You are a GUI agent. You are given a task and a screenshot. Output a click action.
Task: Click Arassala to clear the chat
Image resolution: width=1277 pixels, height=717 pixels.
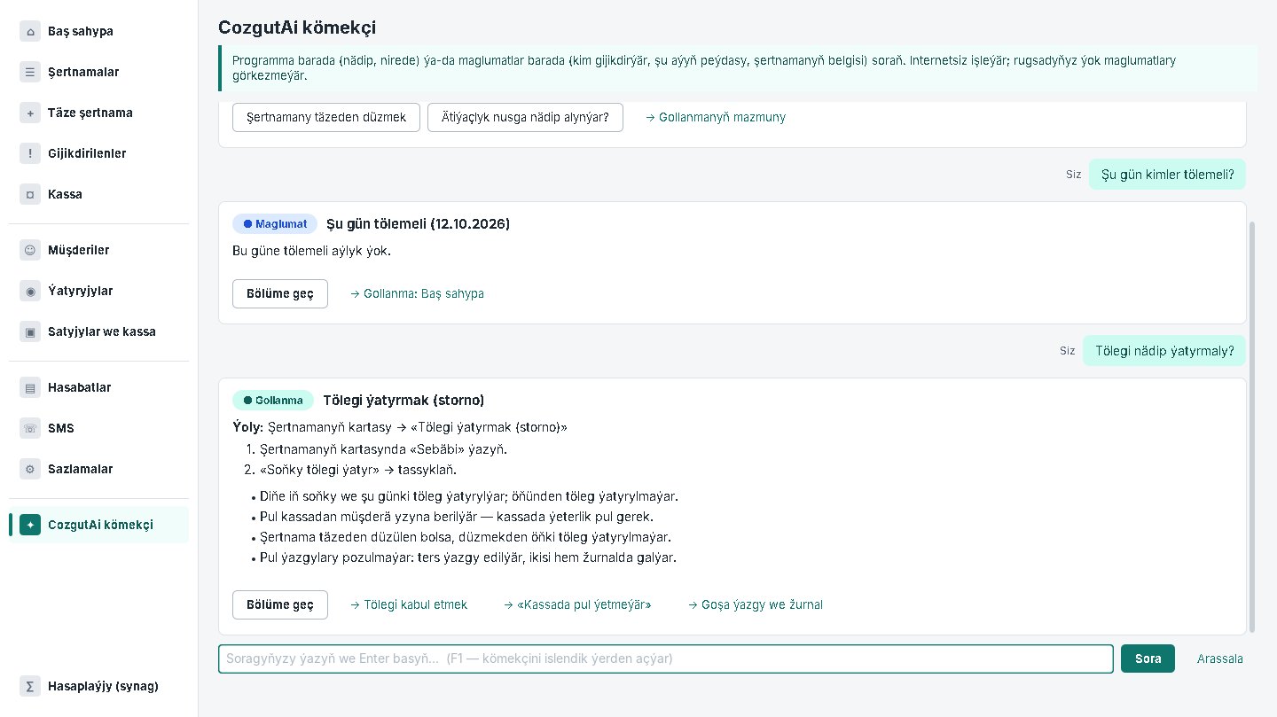tap(1220, 659)
